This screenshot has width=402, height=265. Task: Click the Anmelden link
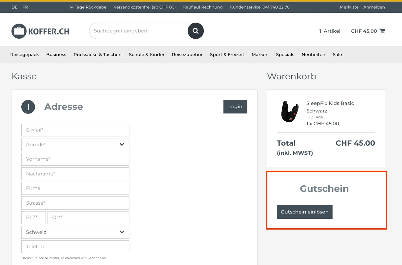pyautogui.click(x=374, y=7)
